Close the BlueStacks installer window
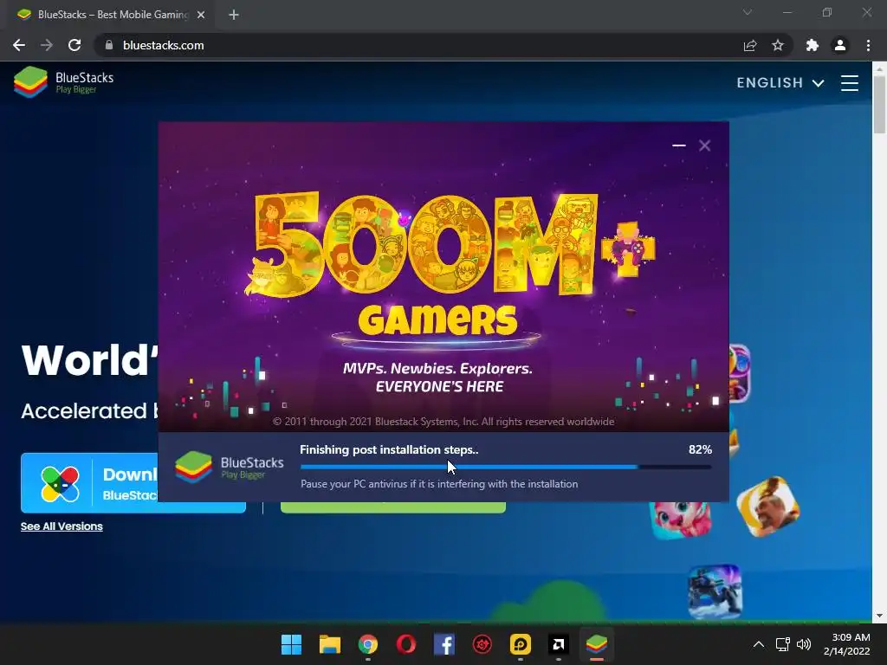Screen dimensions: 887x665 click(705, 145)
